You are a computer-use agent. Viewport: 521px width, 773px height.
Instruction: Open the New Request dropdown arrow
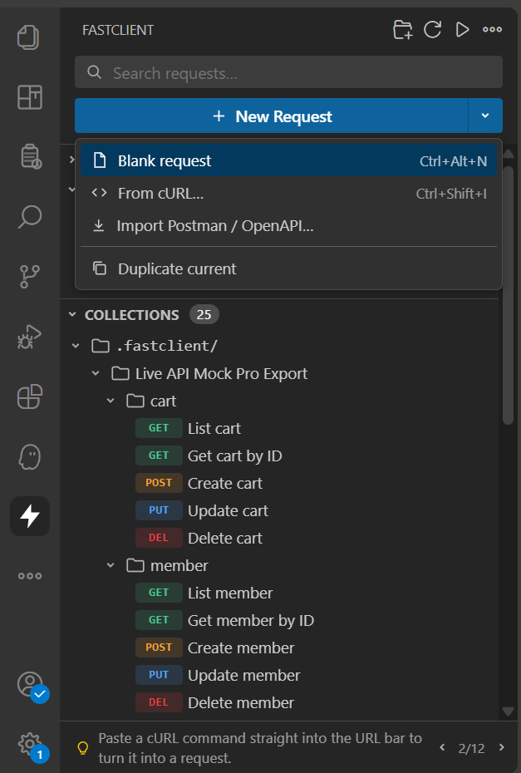485,116
